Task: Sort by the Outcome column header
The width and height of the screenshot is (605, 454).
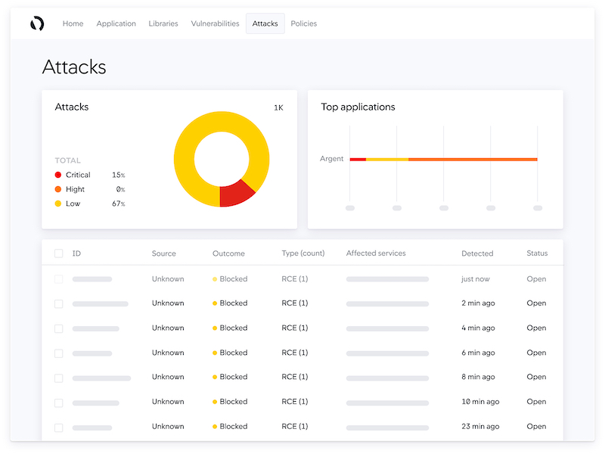Action: pos(228,253)
